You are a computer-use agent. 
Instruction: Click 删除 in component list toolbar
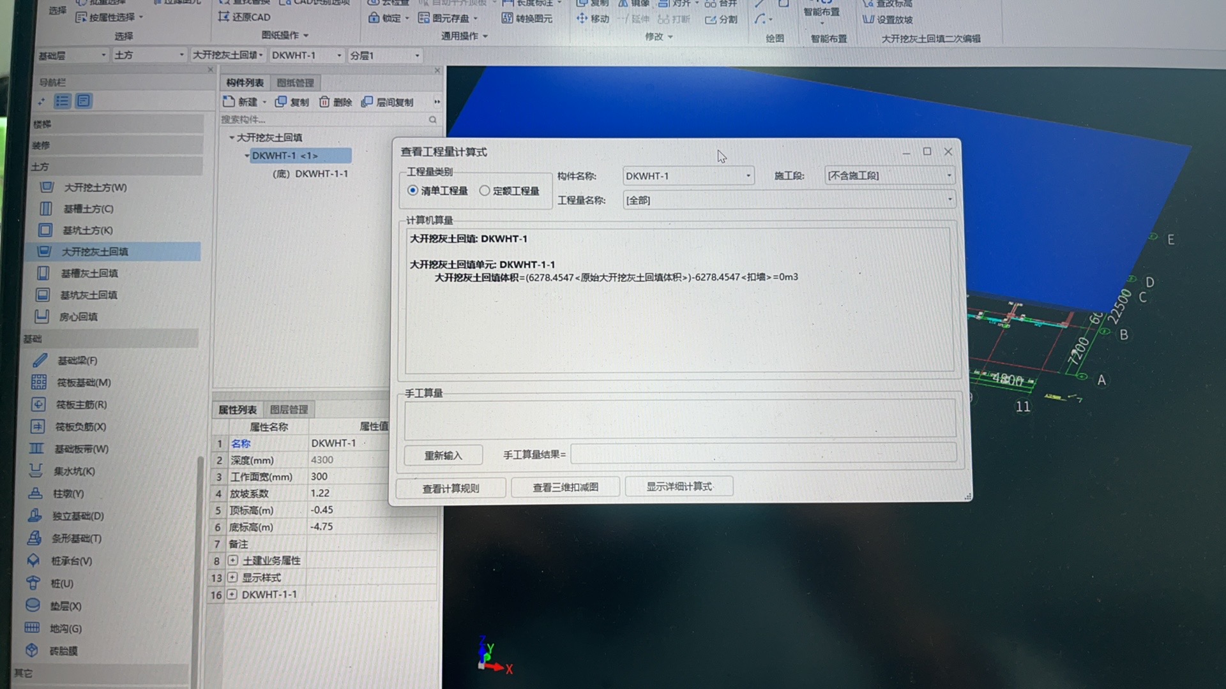click(335, 102)
